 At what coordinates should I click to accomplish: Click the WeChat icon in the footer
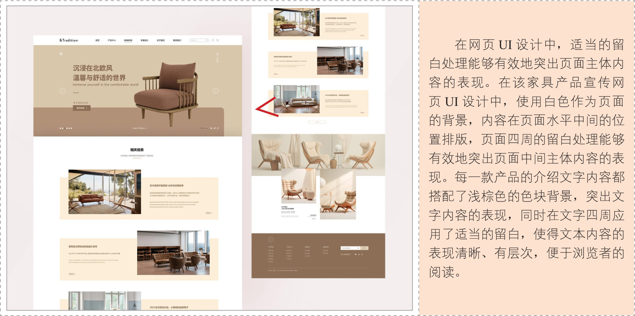(356, 254)
